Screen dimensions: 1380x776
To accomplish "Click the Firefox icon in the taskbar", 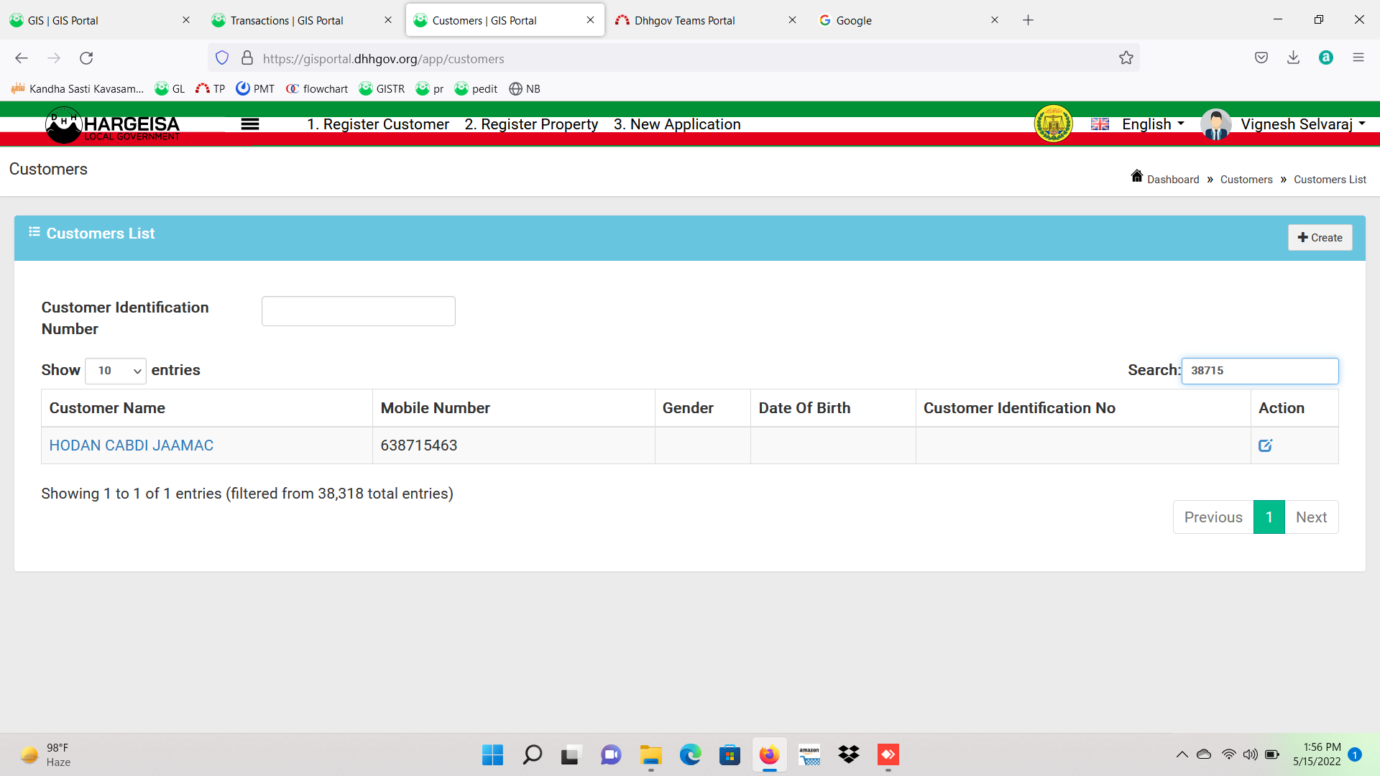I will click(769, 755).
